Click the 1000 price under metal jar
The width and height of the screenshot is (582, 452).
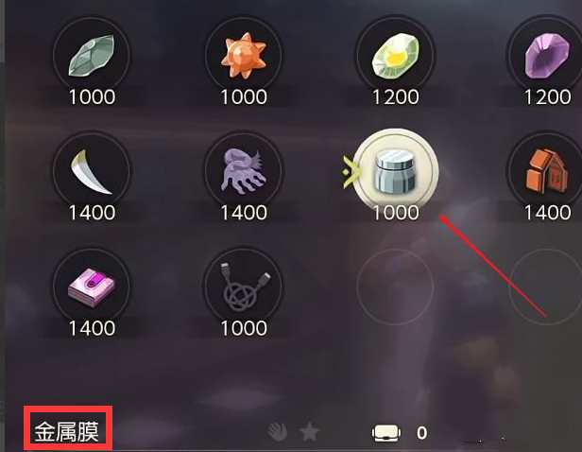click(x=396, y=213)
